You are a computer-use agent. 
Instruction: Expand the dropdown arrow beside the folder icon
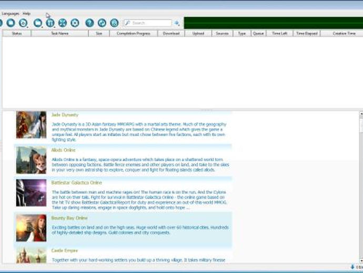click(x=42, y=27)
